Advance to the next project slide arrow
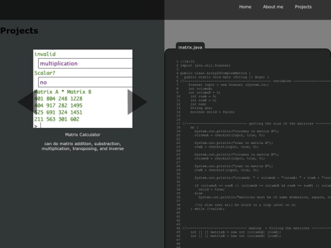331x248 pixels. point(137,102)
